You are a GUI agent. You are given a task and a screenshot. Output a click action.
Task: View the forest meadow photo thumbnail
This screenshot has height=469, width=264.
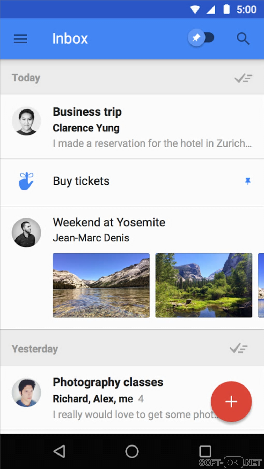[204, 285]
